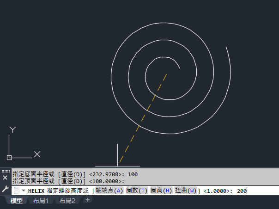The image size is (279, 209).
Task: Click the X axis label of UCS icon
Action: click(x=37, y=154)
